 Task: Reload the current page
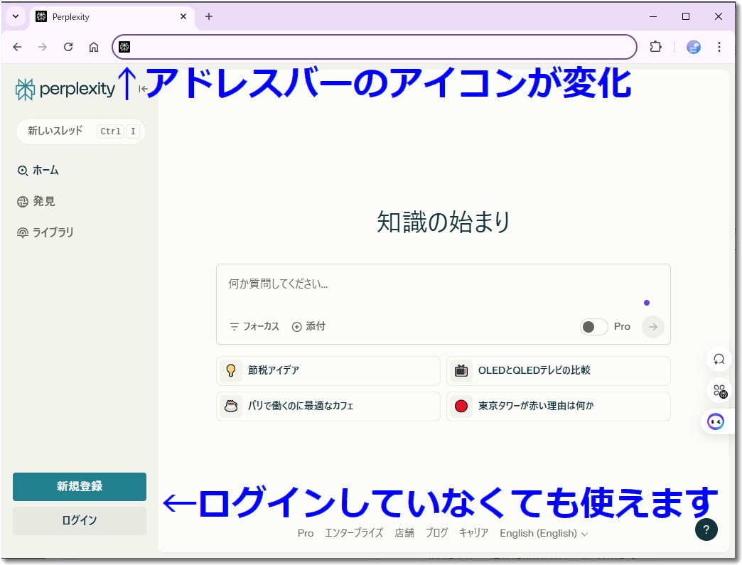click(x=68, y=47)
